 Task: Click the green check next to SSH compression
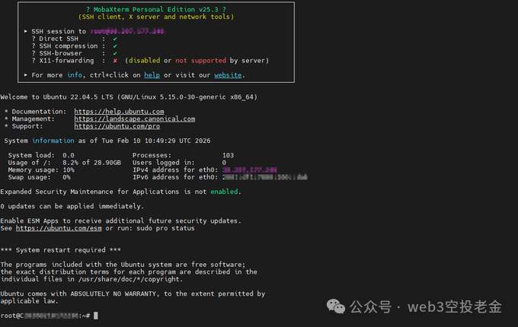[115, 46]
